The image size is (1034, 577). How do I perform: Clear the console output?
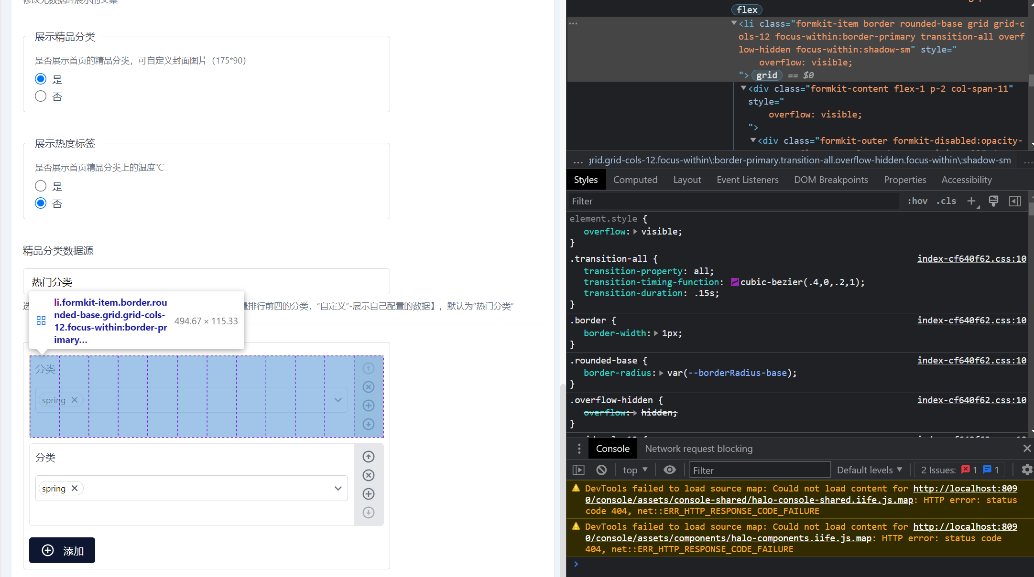point(601,470)
